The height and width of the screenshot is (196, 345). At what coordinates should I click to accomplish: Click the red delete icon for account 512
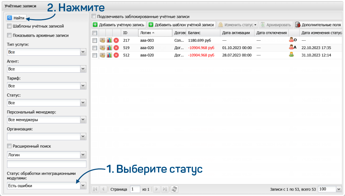(x=116, y=55)
